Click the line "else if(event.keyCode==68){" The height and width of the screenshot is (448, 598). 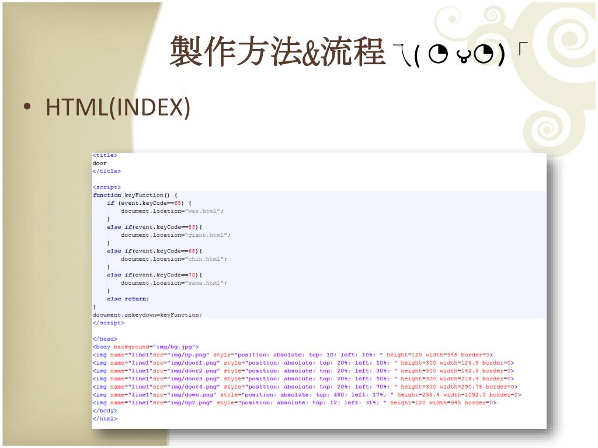click(x=154, y=251)
